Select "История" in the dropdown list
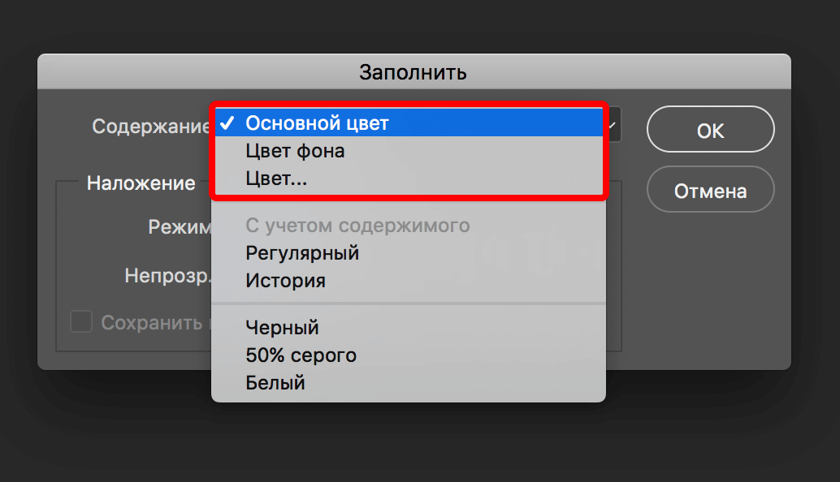Image resolution: width=840 pixels, height=482 pixels. click(x=285, y=281)
